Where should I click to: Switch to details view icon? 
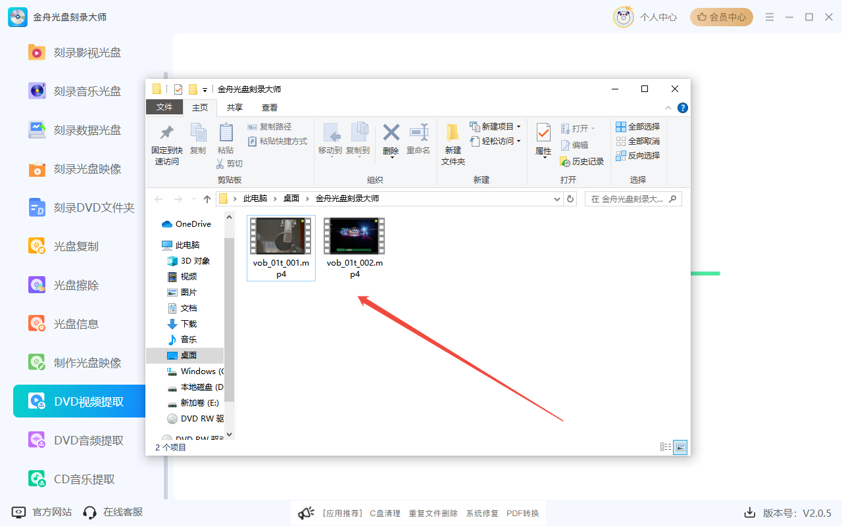click(666, 447)
